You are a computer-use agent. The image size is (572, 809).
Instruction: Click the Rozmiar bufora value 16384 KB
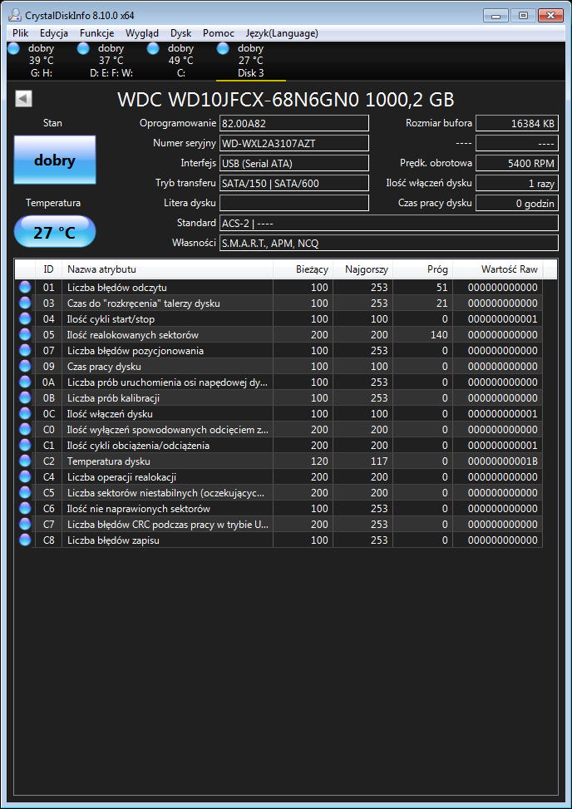[517, 123]
